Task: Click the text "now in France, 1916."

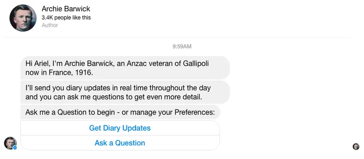Action: (x=59, y=72)
